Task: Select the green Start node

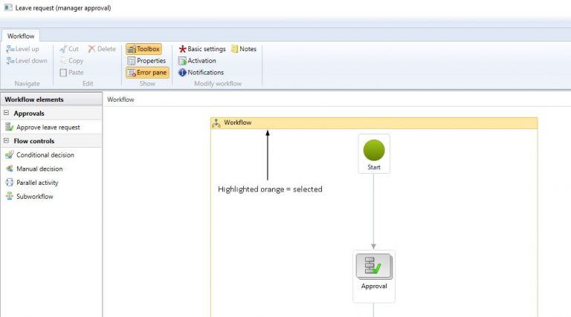Action: pyautogui.click(x=374, y=154)
